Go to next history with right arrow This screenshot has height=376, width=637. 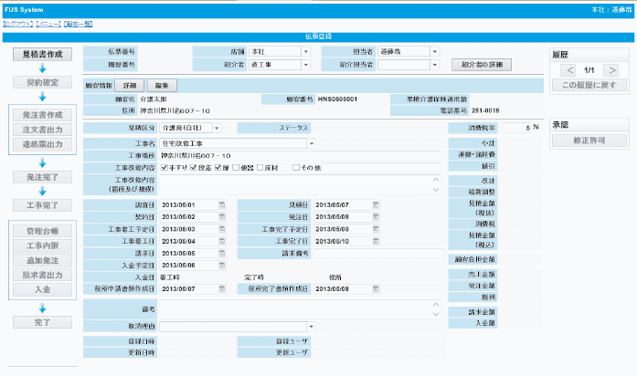click(611, 70)
